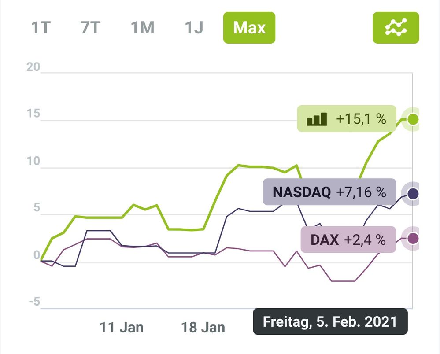Click the 15 value on the y-axis
Image resolution: width=440 pixels, height=354 pixels.
point(33,114)
